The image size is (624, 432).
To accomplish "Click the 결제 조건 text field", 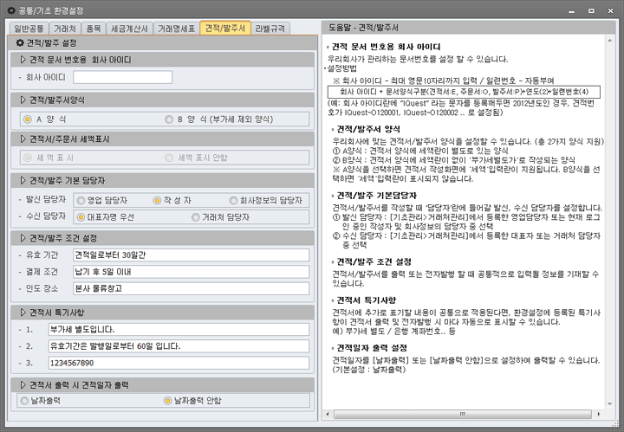I will 191,272.
